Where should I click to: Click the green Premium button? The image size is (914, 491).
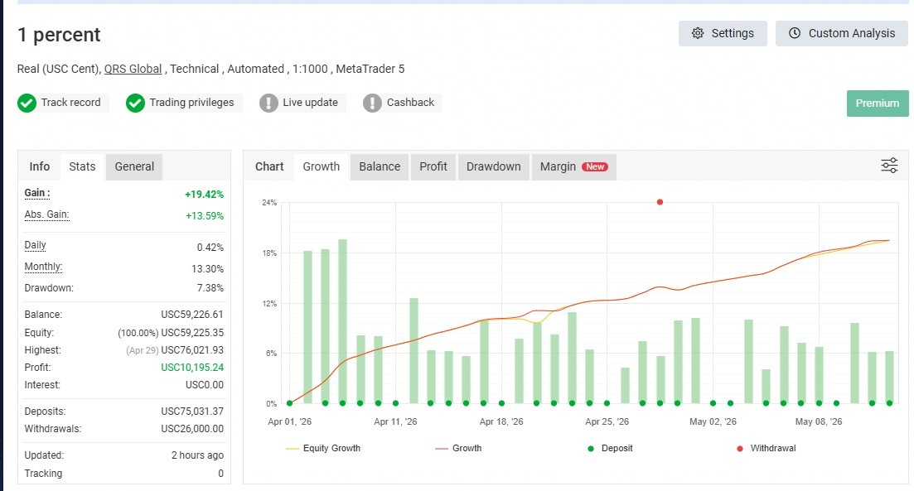(x=878, y=103)
